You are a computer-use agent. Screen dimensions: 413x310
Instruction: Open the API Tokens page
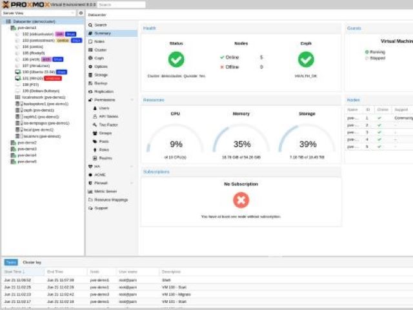[x=109, y=116]
